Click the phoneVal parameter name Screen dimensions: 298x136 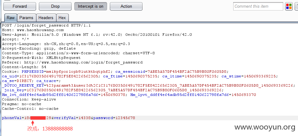(12, 118)
